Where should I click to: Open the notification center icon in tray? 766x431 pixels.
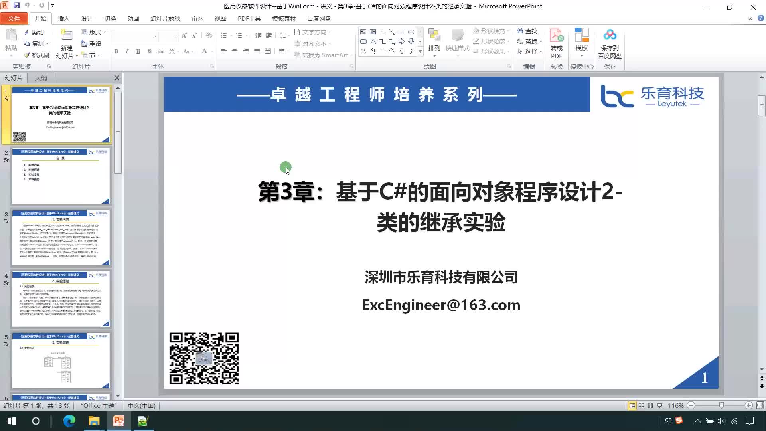pyautogui.click(x=750, y=421)
